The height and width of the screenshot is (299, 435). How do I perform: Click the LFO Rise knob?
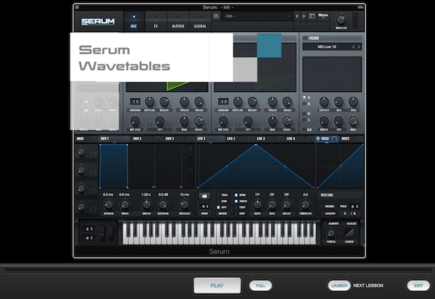tap(272, 205)
